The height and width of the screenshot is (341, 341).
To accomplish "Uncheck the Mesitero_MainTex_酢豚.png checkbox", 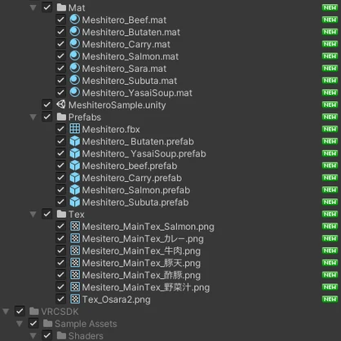I will point(60,275).
